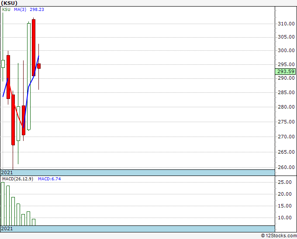
Task: Click the MA(3) indicator label
Action: click(x=20, y=10)
